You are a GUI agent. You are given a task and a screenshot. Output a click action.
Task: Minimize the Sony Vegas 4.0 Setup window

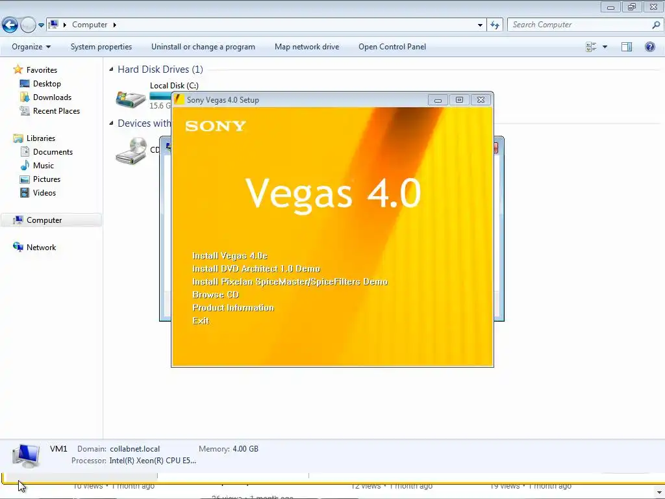tap(438, 99)
